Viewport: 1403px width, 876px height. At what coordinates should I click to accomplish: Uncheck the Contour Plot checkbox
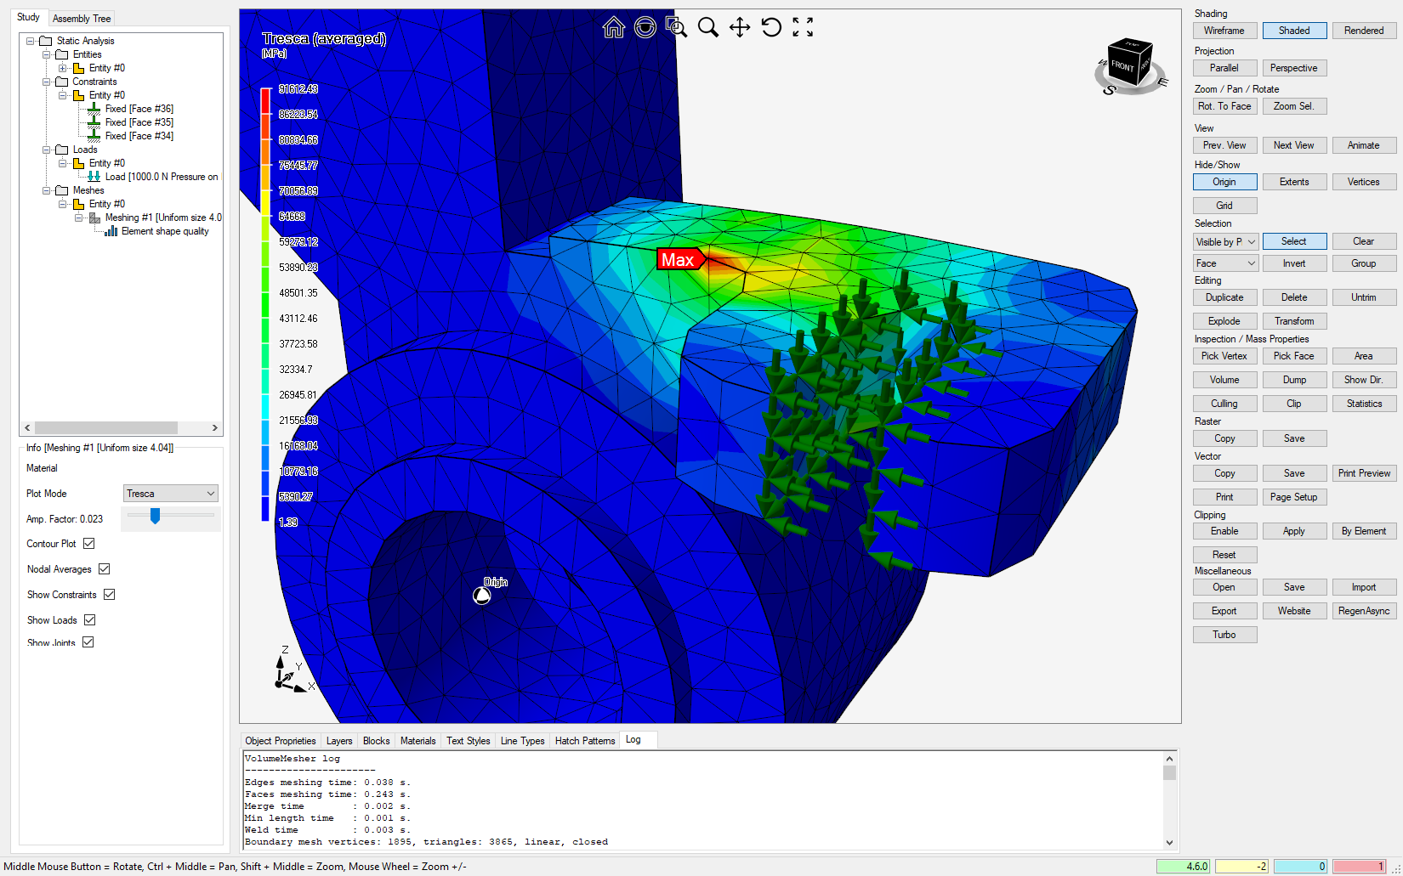(x=89, y=544)
